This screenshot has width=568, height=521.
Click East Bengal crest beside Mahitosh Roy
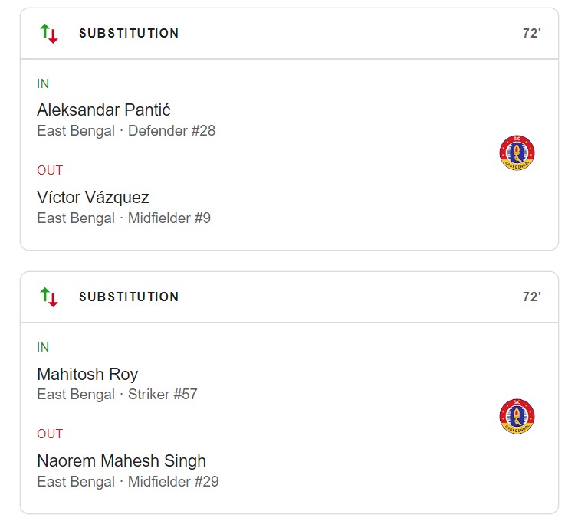(516, 417)
